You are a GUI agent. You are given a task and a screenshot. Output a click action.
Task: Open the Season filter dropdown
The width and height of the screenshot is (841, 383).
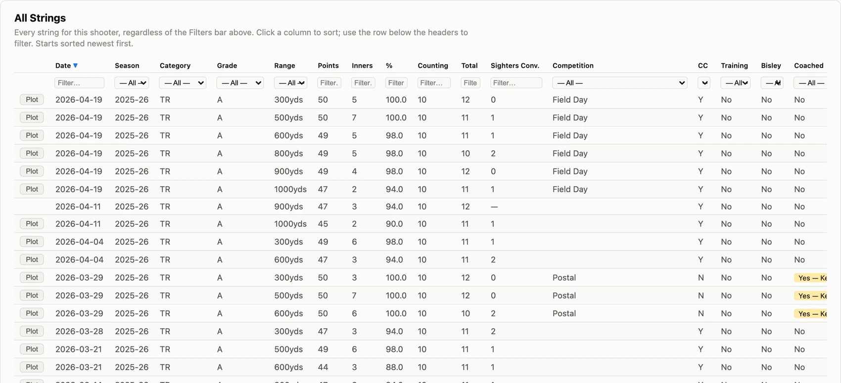(132, 83)
